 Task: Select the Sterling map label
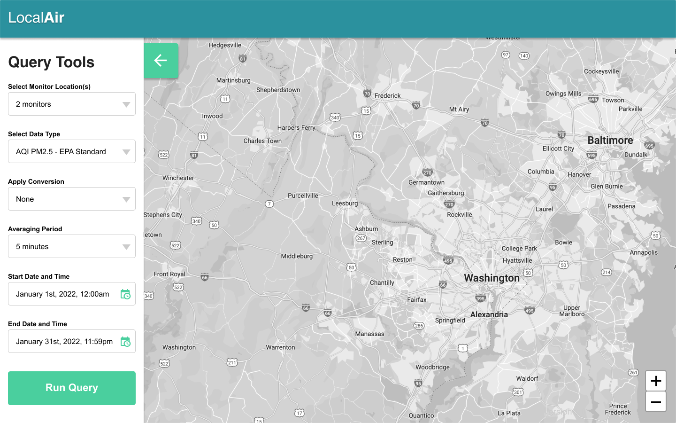pyautogui.click(x=383, y=243)
